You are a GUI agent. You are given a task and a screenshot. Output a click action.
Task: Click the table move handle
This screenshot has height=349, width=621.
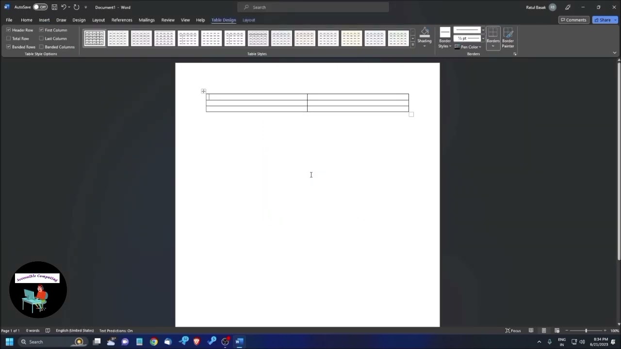click(204, 91)
